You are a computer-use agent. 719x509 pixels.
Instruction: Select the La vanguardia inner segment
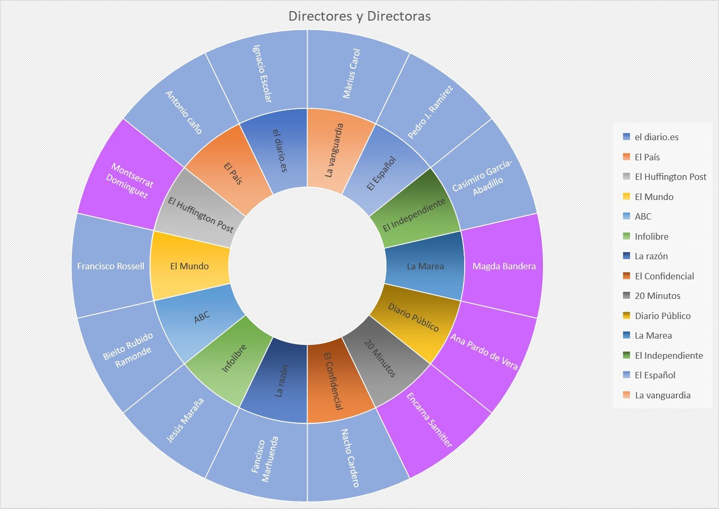coord(335,150)
